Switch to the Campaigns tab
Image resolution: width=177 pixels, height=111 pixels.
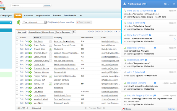(x=6, y=16)
